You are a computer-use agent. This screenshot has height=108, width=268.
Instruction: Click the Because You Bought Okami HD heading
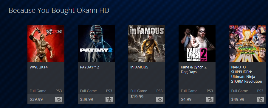59,11
